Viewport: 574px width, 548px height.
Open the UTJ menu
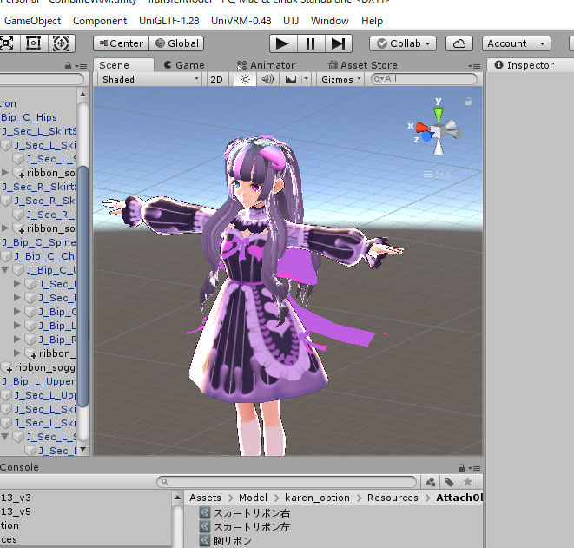(x=291, y=21)
